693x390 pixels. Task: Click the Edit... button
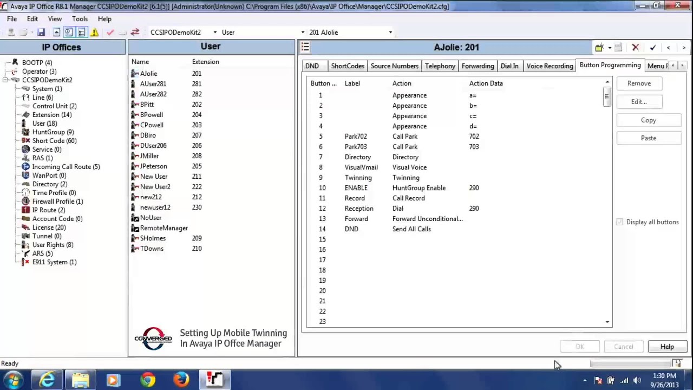(639, 102)
